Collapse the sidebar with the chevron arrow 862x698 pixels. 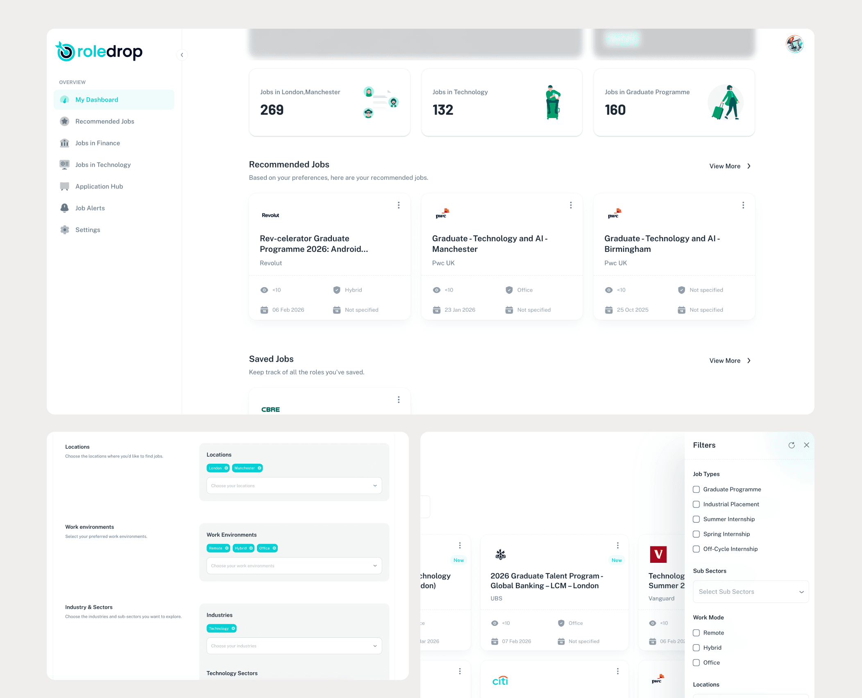[x=182, y=55]
